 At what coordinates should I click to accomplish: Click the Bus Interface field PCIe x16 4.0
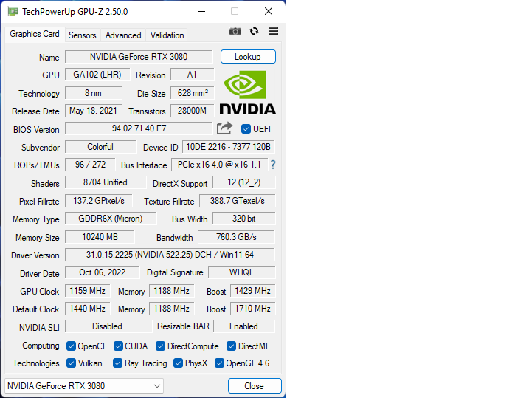click(219, 165)
